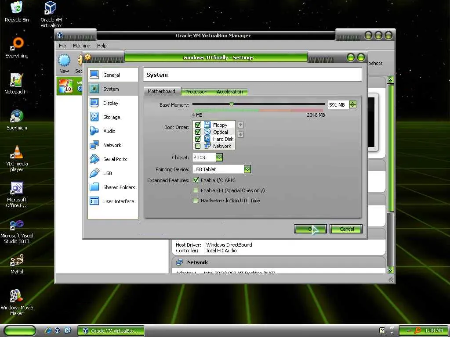Image resolution: width=450 pixels, height=337 pixels.
Task: Open User Interface settings
Action: (x=112, y=201)
